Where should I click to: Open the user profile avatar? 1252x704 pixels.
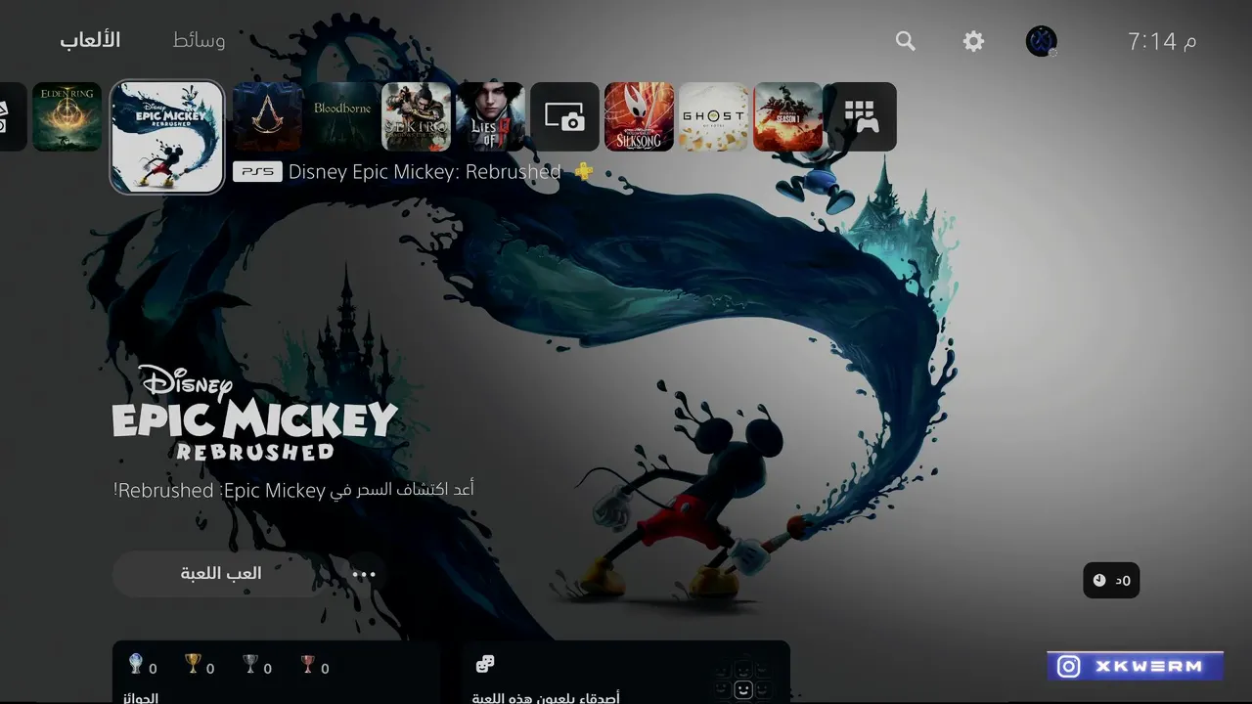coord(1041,41)
